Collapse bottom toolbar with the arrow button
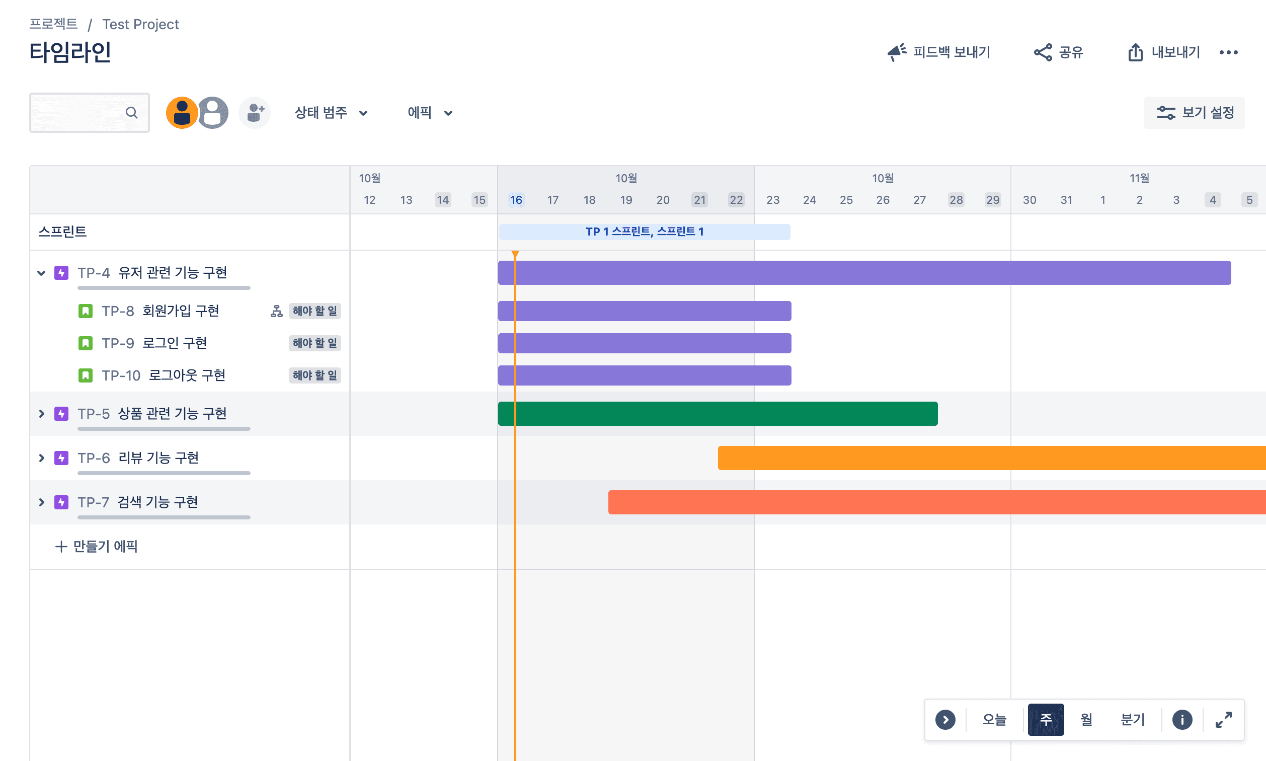Image resolution: width=1266 pixels, height=761 pixels. (945, 719)
